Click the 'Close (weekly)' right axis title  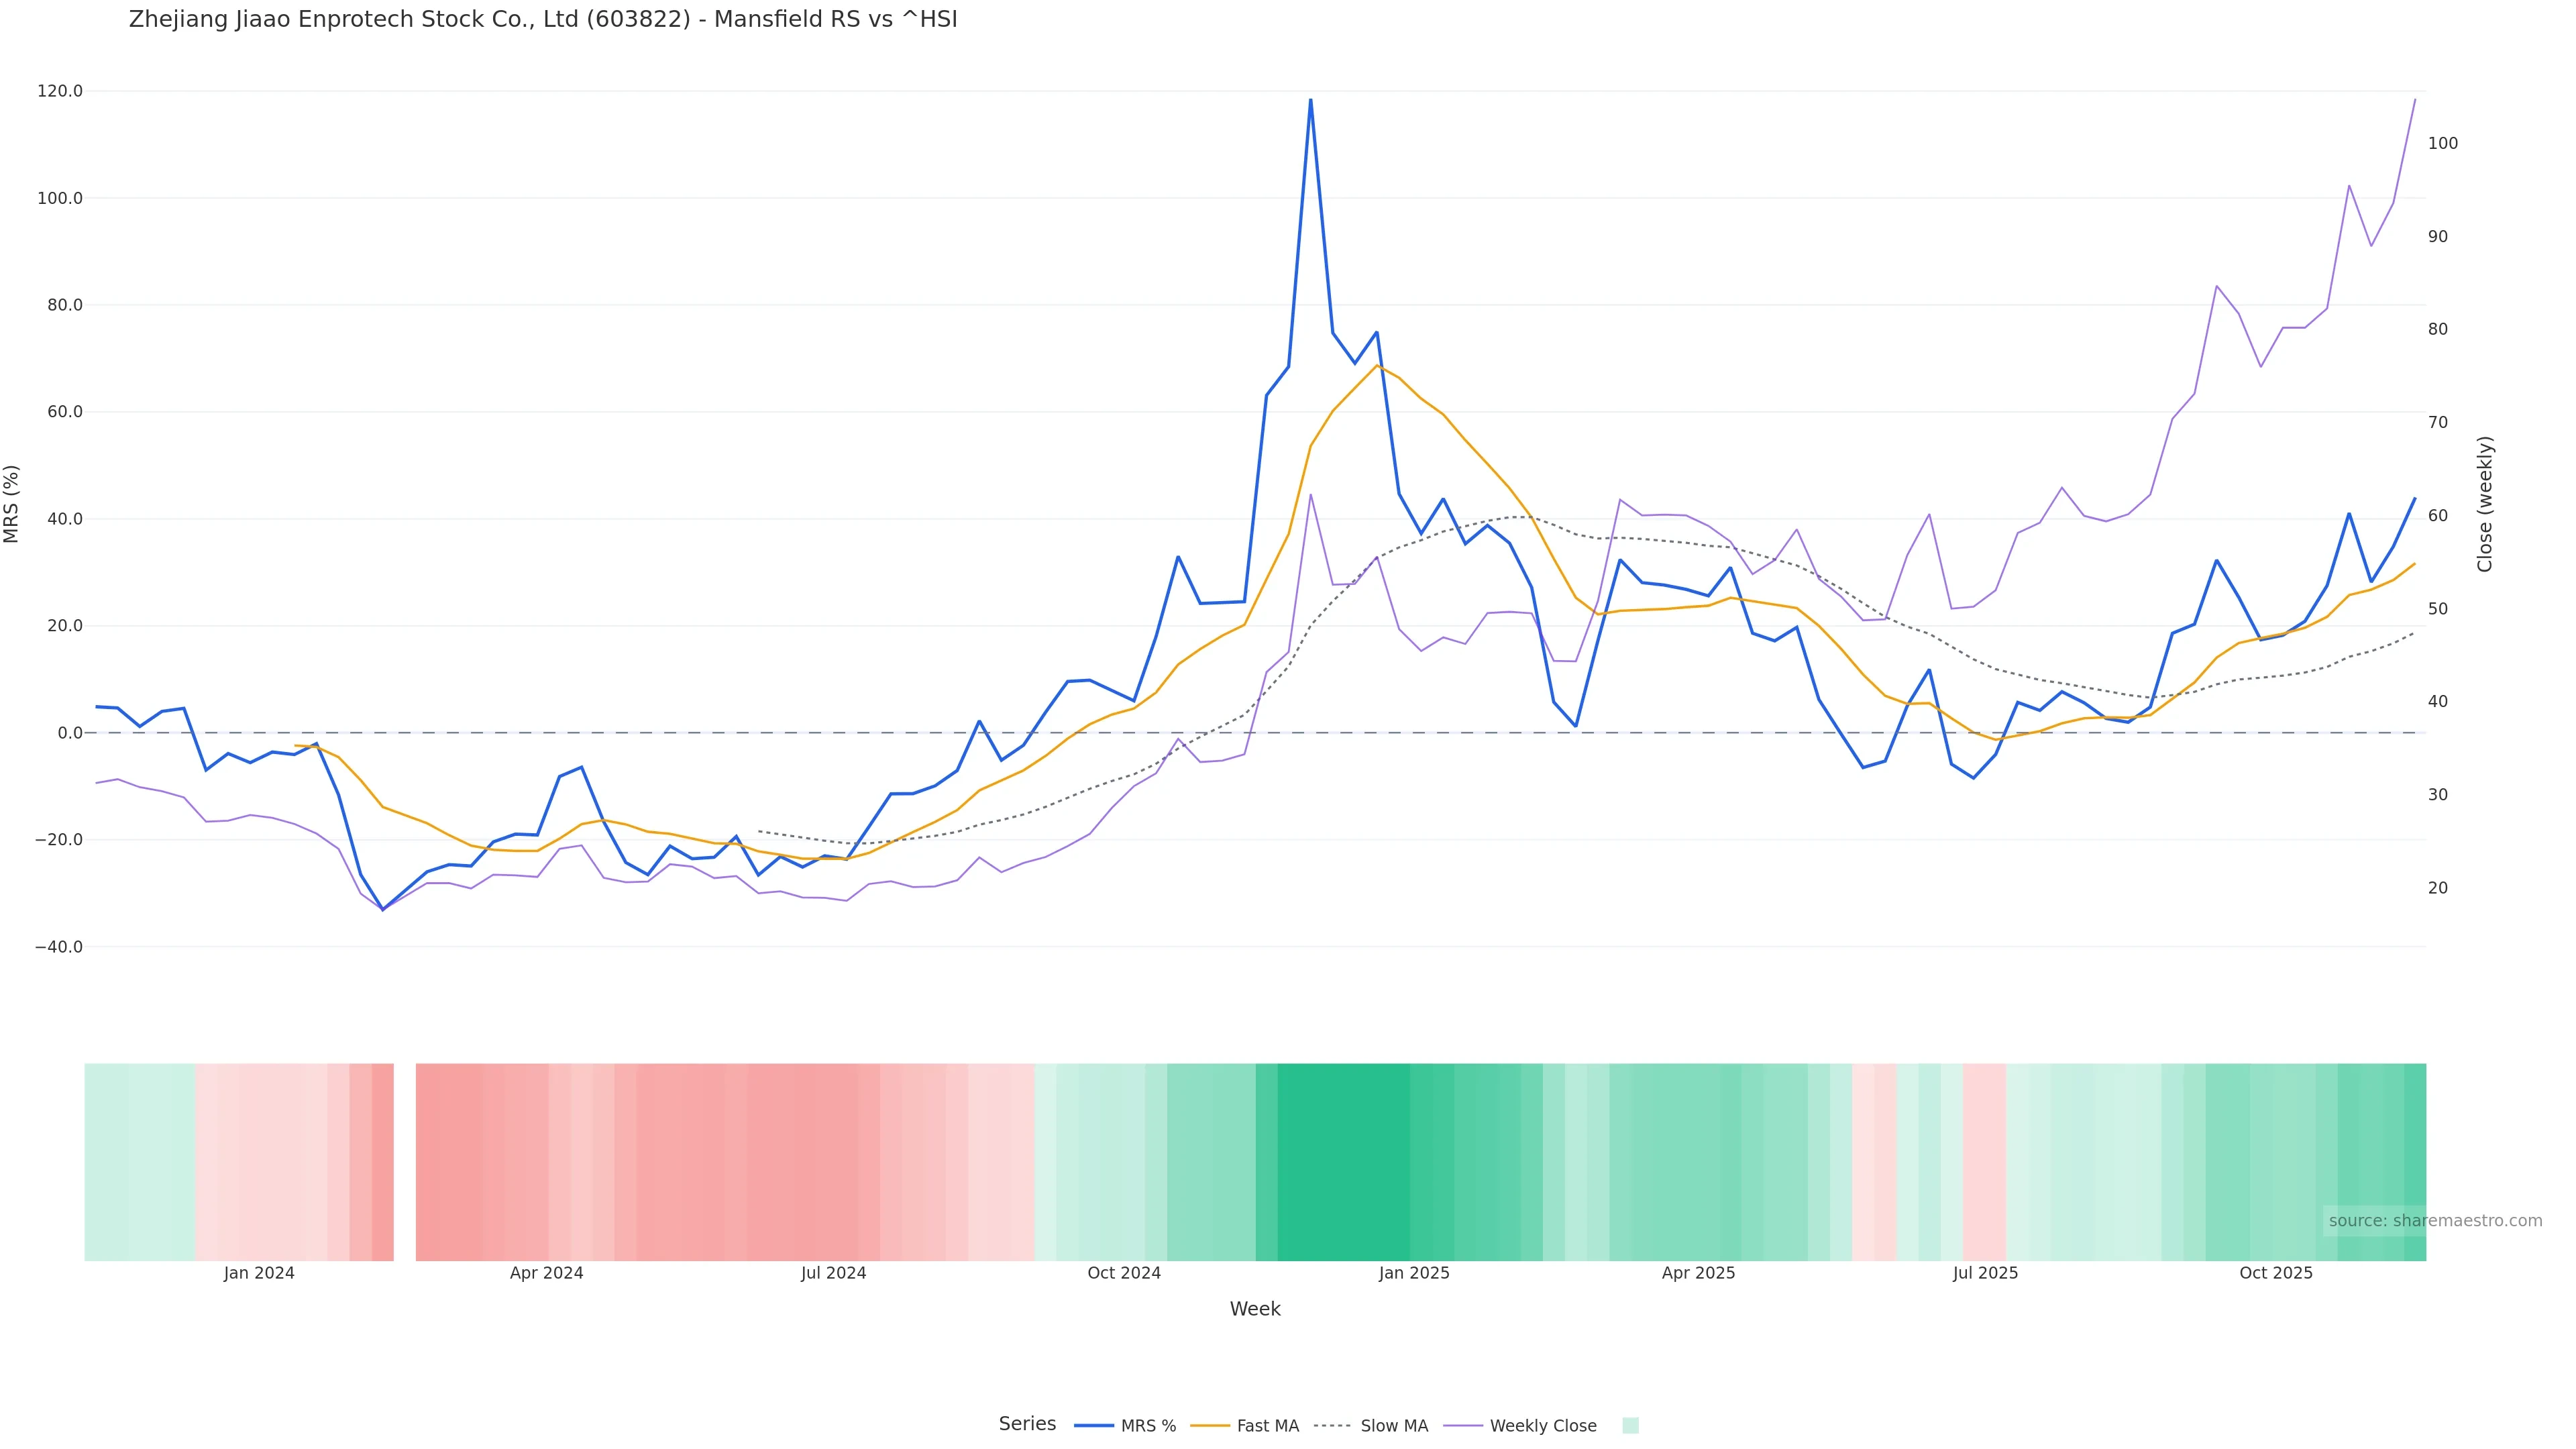pyautogui.click(x=2485, y=504)
